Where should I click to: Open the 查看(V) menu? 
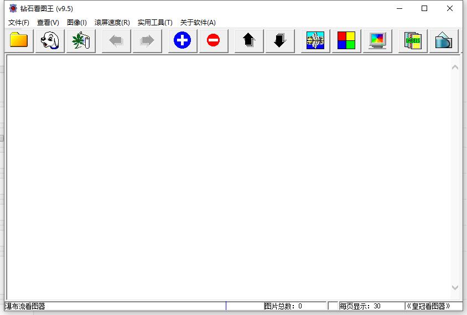click(48, 23)
